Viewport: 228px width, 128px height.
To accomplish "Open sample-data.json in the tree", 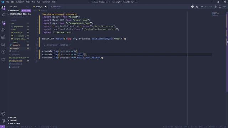I will pyautogui.click(x=20, y=39).
